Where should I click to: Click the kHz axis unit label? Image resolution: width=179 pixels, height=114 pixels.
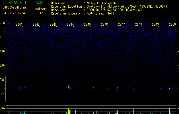(3, 23)
